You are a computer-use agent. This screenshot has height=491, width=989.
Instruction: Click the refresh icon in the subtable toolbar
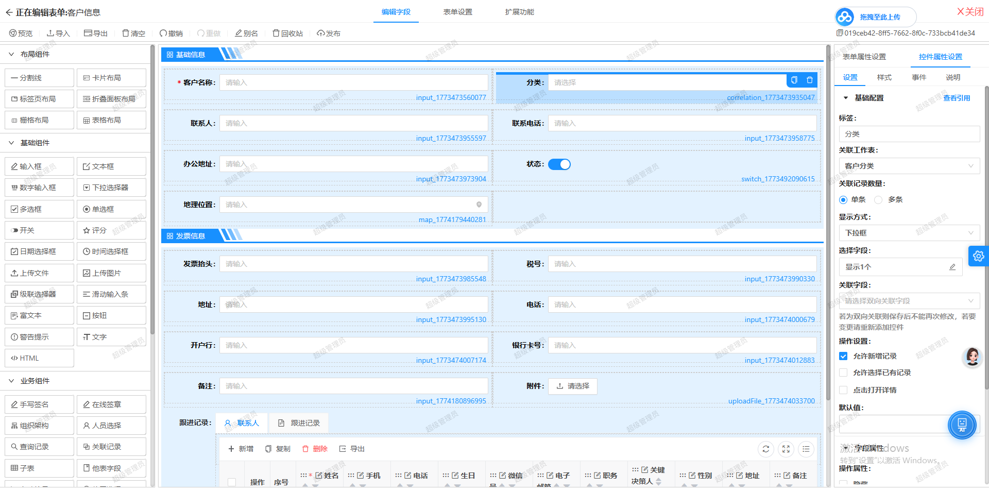click(766, 449)
